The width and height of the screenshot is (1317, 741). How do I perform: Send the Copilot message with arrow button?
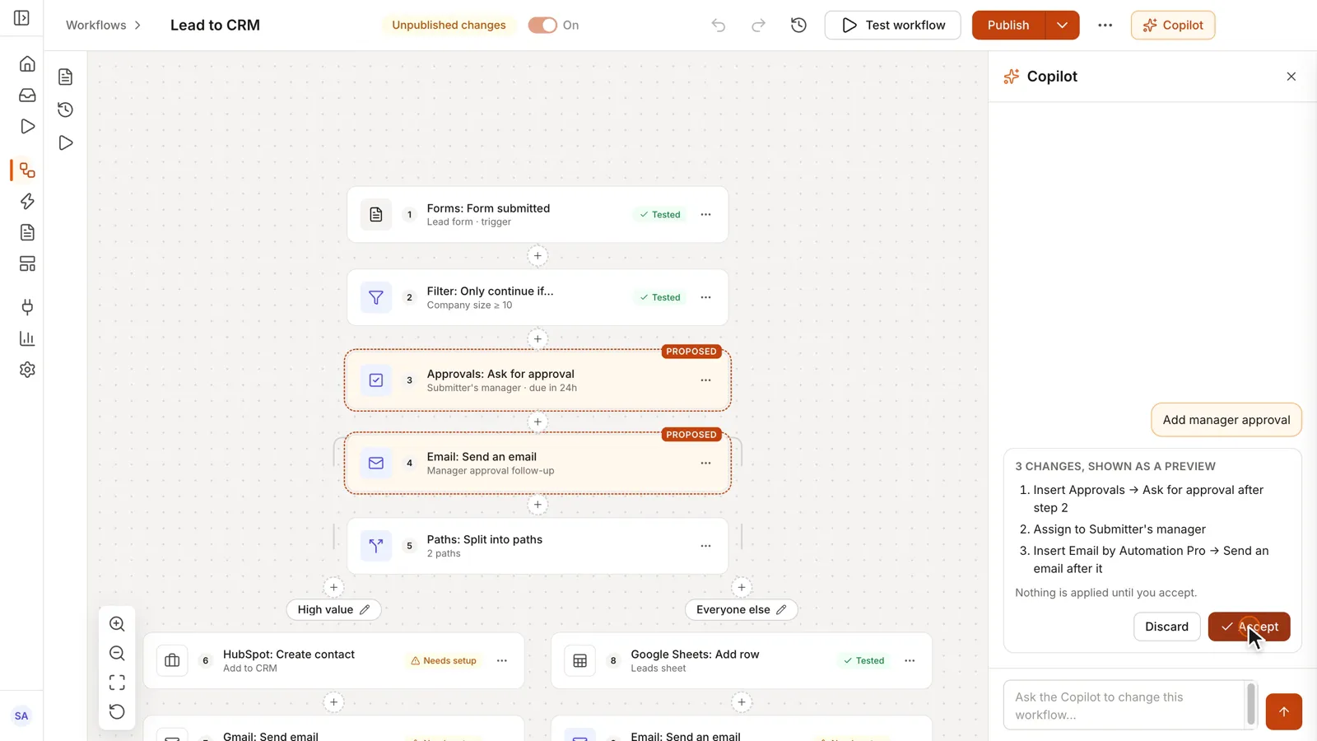click(x=1283, y=711)
